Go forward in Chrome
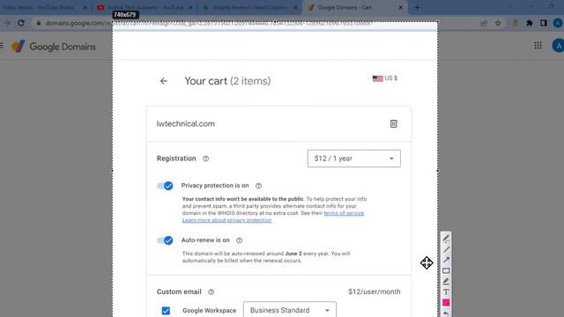This screenshot has height=317, width=564. pos(7,23)
